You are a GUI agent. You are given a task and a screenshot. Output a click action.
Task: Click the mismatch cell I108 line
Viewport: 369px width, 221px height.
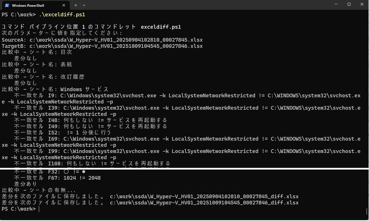92,163
